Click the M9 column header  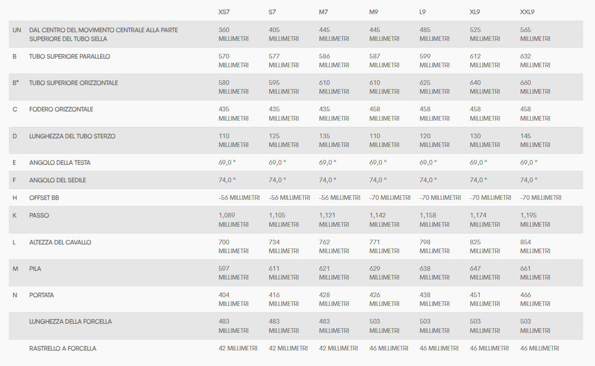[375, 11]
